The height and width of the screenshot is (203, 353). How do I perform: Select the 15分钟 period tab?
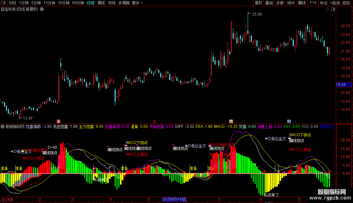point(49,3)
